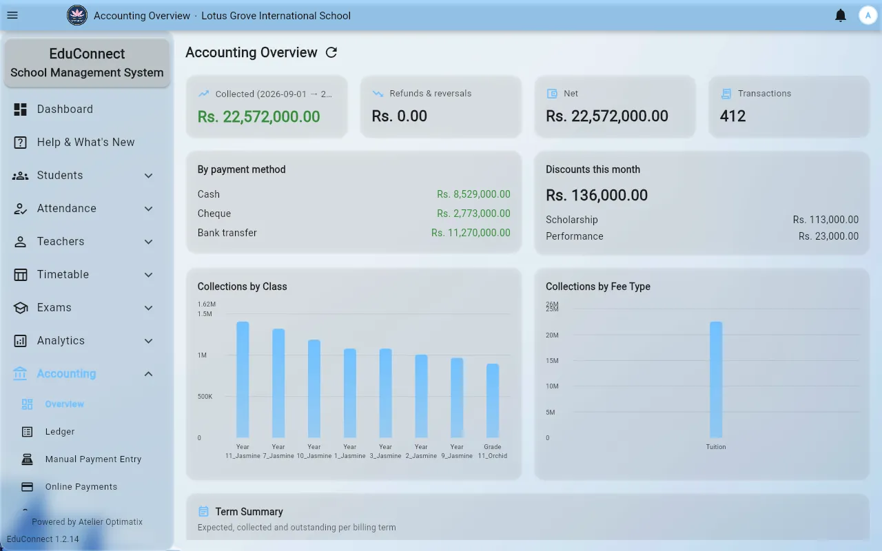Open the Ledger submenu item

(87, 431)
